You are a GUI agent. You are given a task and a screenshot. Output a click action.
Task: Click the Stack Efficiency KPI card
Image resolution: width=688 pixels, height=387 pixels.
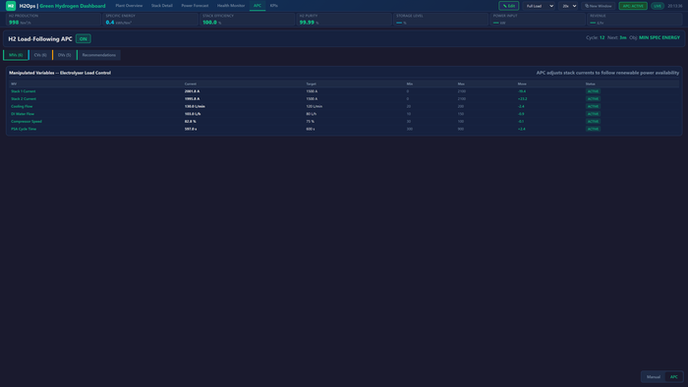click(247, 20)
